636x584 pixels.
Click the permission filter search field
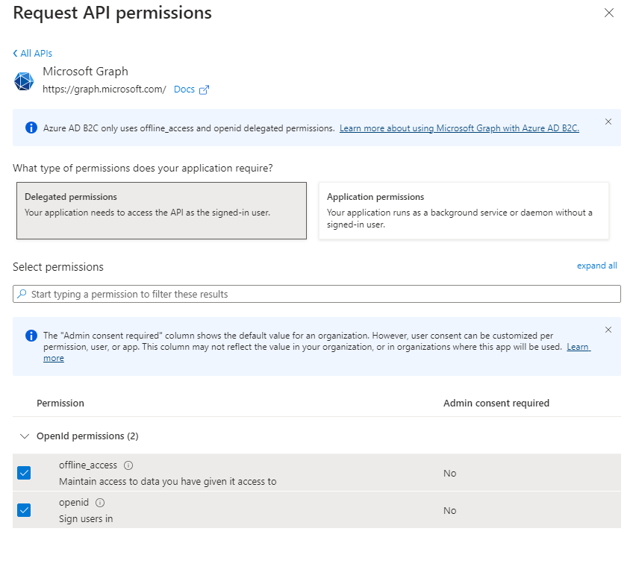click(299, 293)
